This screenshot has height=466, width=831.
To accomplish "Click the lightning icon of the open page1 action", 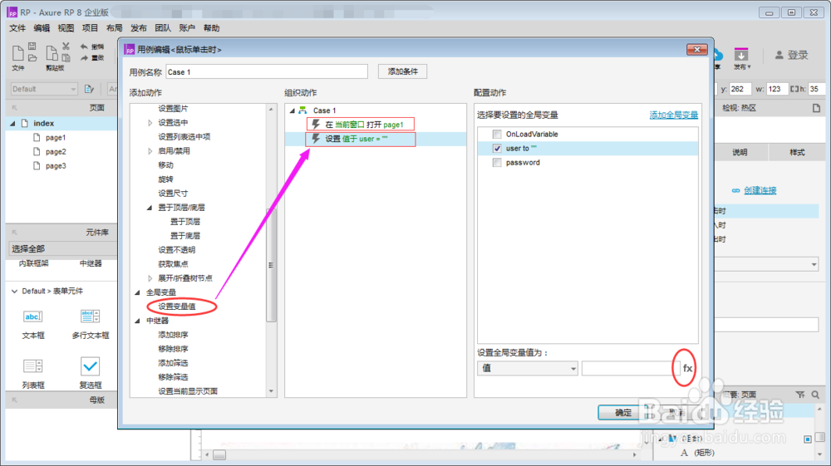I will coord(316,124).
